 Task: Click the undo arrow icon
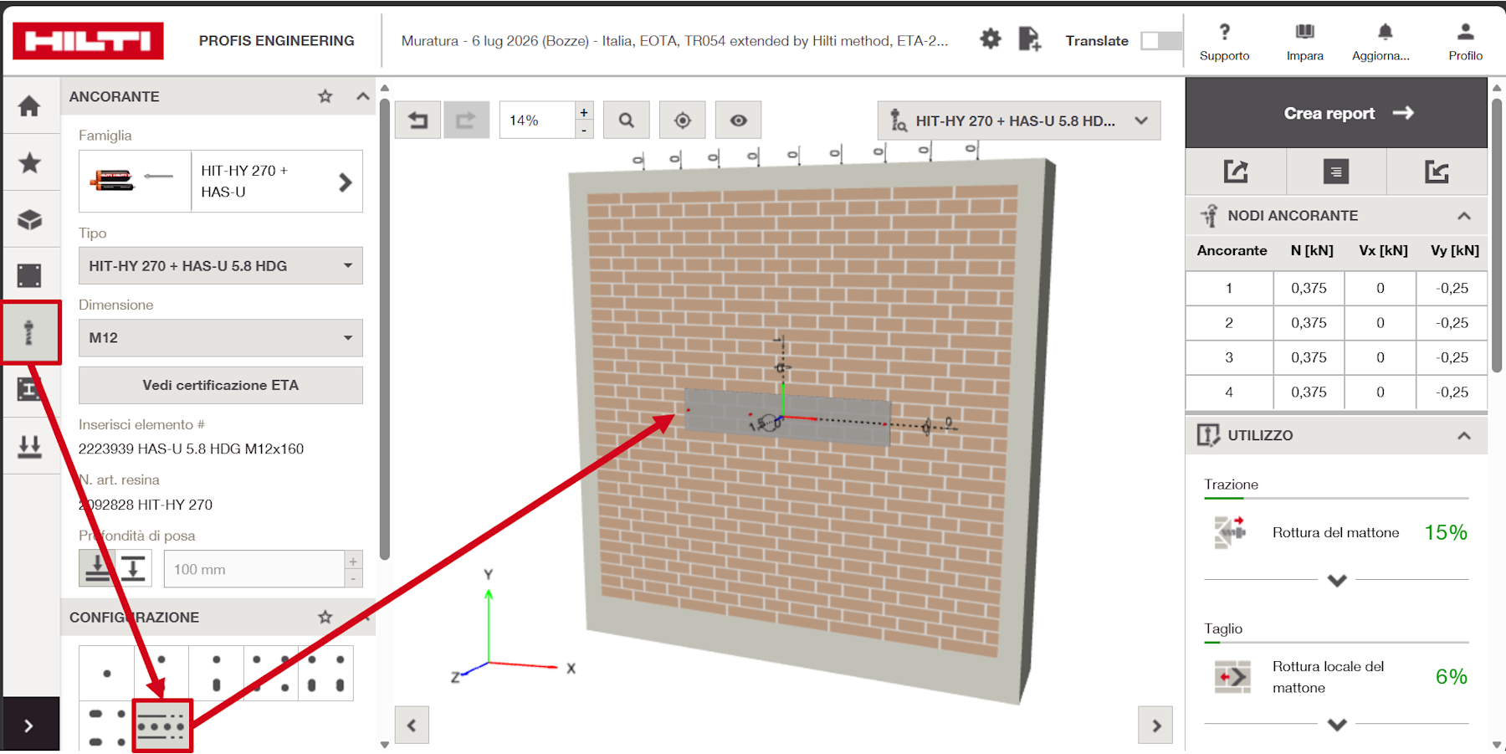click(x=417, y=121)
